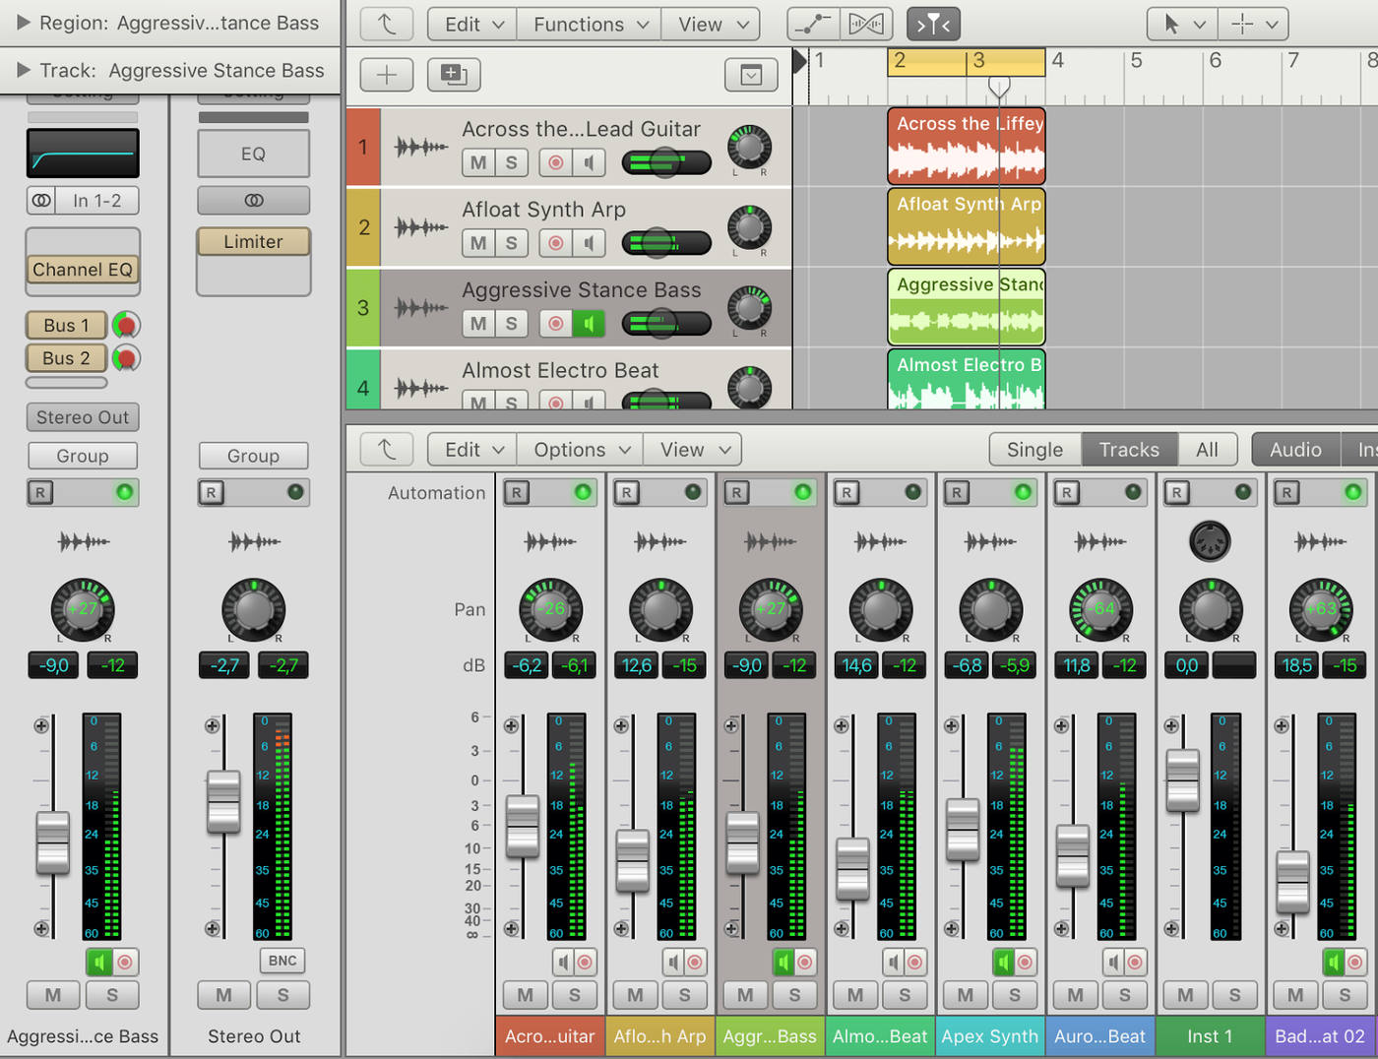The image size is (1378, 1059).
Task: Open the Functions dropdown menu
Action: [591, 24]
